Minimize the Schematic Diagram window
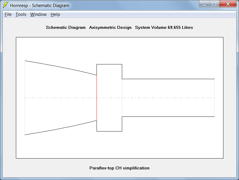 point(204,4)
